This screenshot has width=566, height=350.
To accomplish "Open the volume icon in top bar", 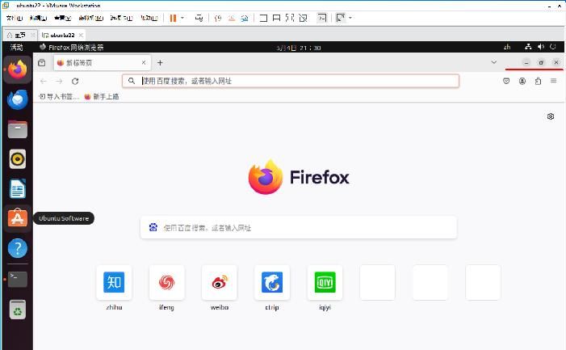I will (540, 47).
